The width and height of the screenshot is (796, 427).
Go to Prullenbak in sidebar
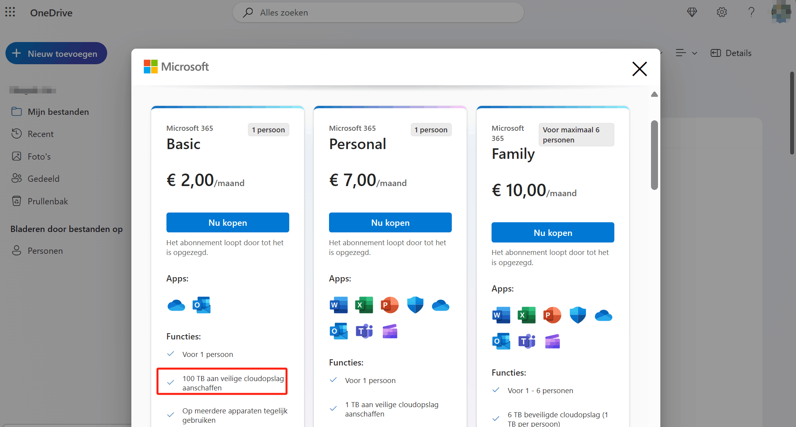48,201
